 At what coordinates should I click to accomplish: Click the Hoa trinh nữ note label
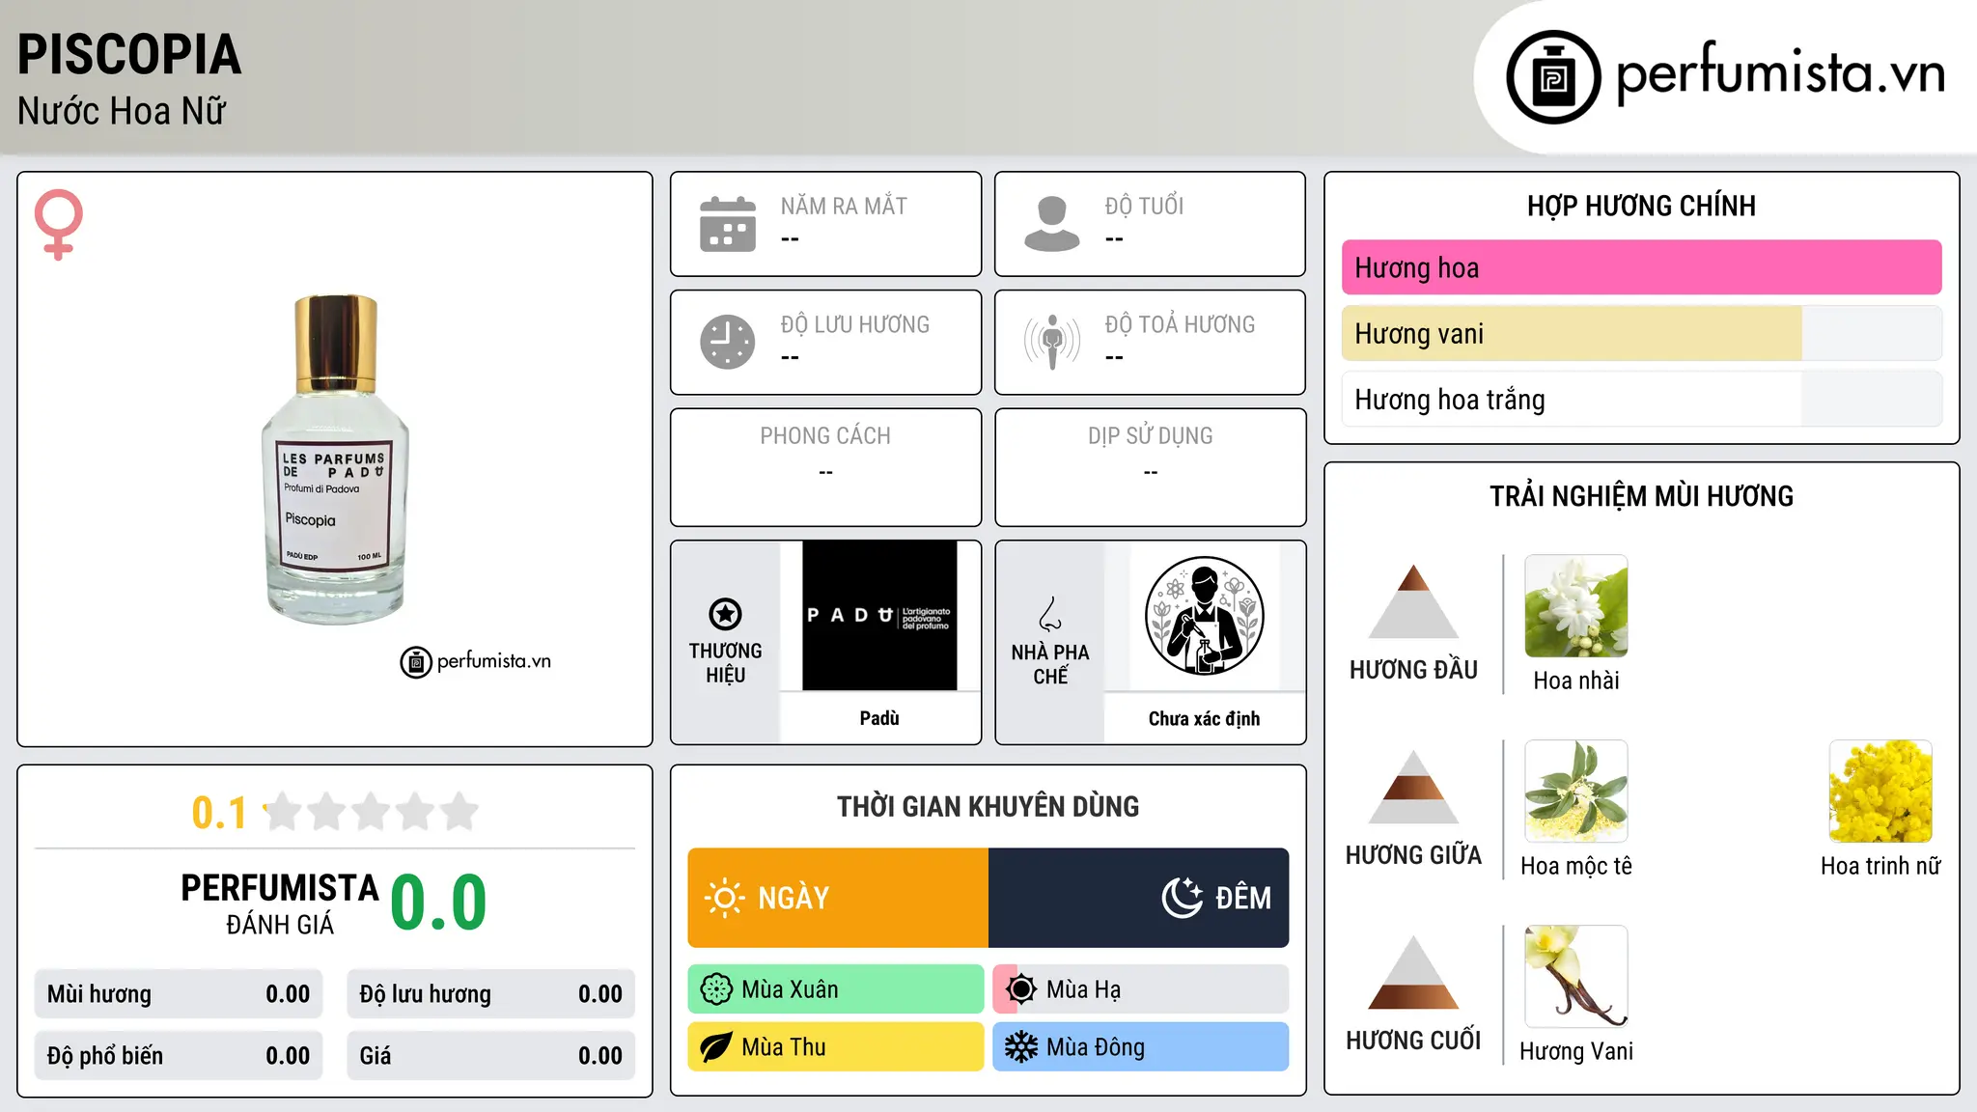(1880, 866)
